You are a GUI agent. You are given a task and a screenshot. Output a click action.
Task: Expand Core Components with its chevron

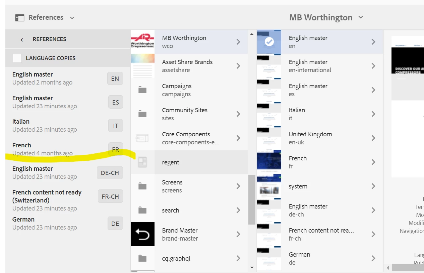click(x=238, y=138)
